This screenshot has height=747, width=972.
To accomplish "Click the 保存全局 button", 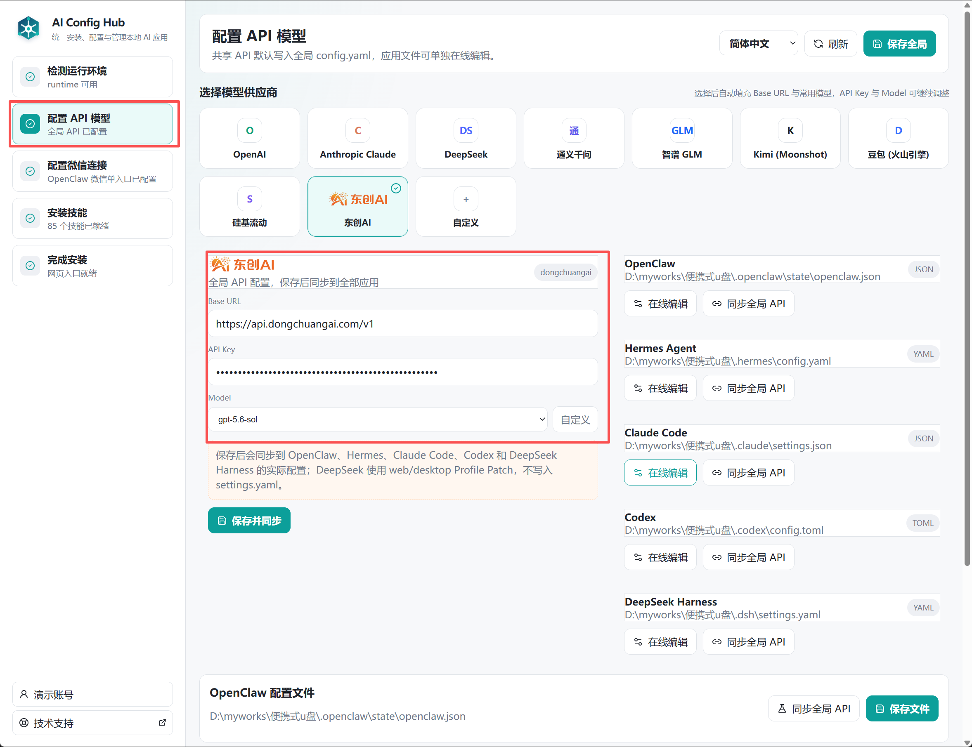I will coord(899,44).
